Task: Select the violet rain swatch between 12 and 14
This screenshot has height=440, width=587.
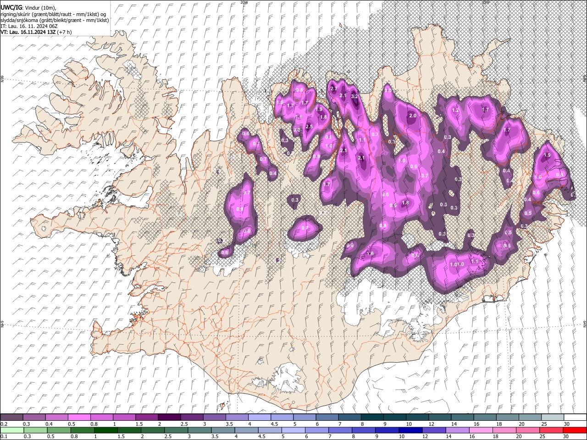Action: pos(434,430)
